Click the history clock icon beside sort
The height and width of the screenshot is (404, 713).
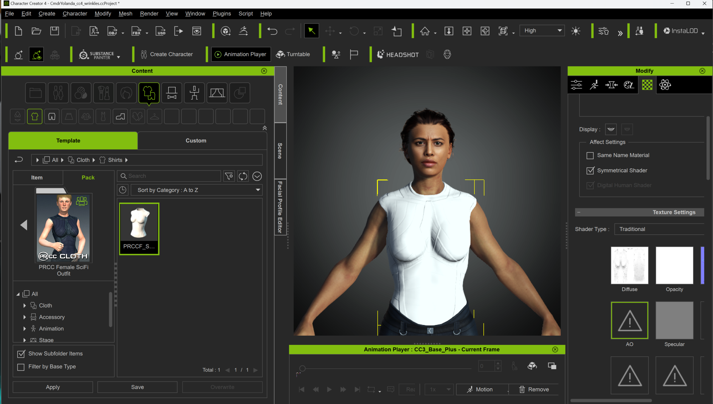pyautogui.click(x=123, y=190)
